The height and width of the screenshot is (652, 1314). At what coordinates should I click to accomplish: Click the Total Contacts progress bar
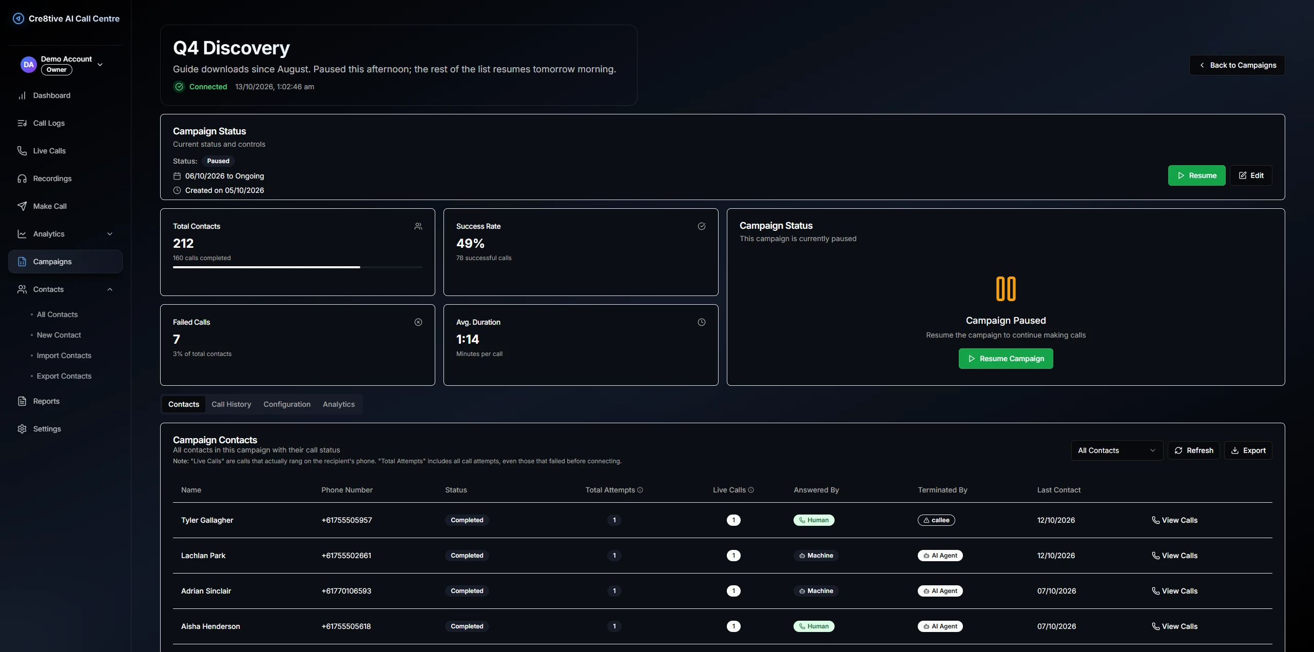click(298, 267)
